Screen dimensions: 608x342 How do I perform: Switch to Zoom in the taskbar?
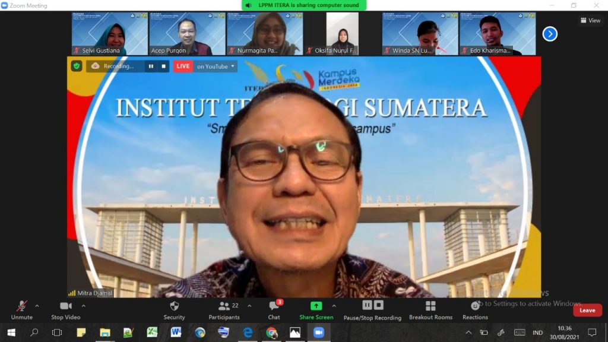point(319,332)
